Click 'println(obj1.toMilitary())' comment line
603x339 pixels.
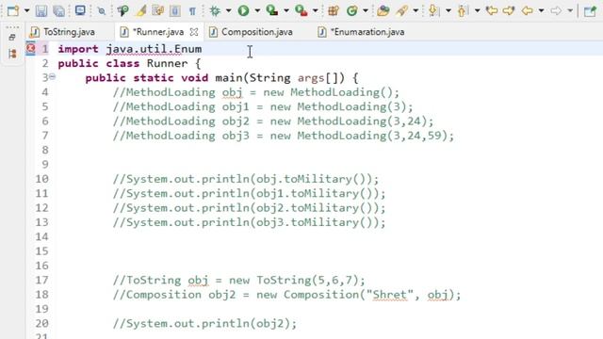pos(249,194)
